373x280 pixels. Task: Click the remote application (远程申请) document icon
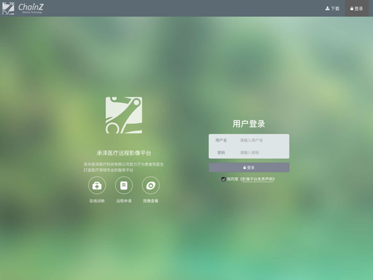pyautogui.click(x=124, y=185)
